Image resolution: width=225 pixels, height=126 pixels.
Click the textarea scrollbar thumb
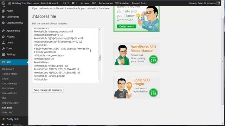(x=99, y=57)
